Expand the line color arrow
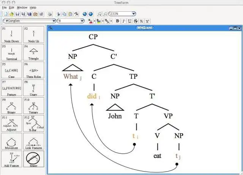The height and width of the screenshot is (175, 243). point(111,21)
